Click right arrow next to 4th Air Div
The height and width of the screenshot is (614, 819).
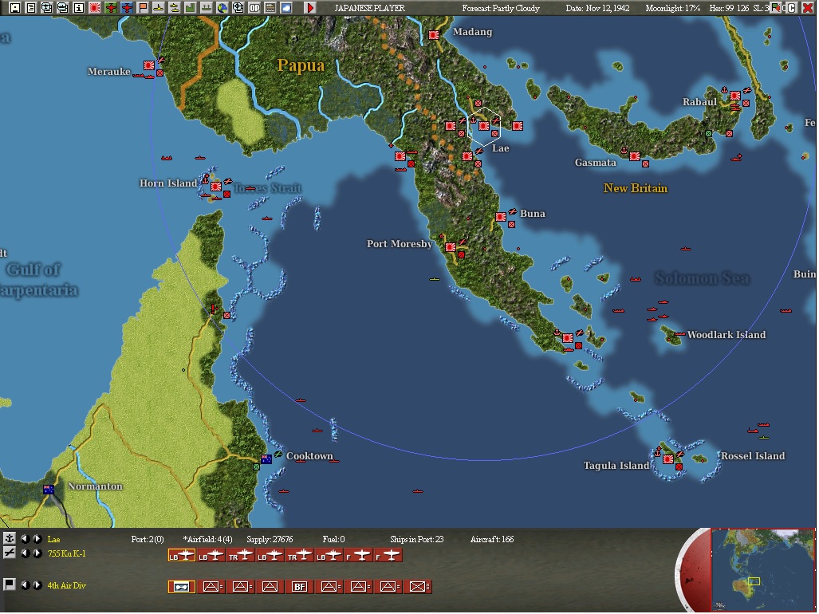[x=37, y=585]
